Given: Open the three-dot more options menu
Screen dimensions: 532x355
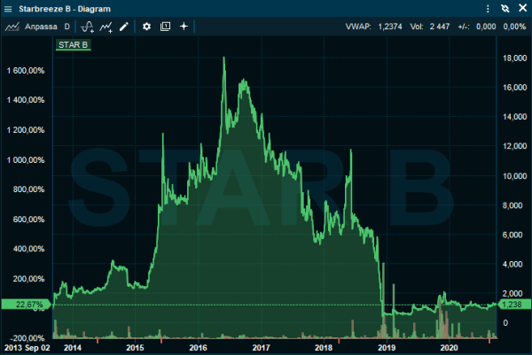Looking at the screenshot, I should tap(488, 9).
